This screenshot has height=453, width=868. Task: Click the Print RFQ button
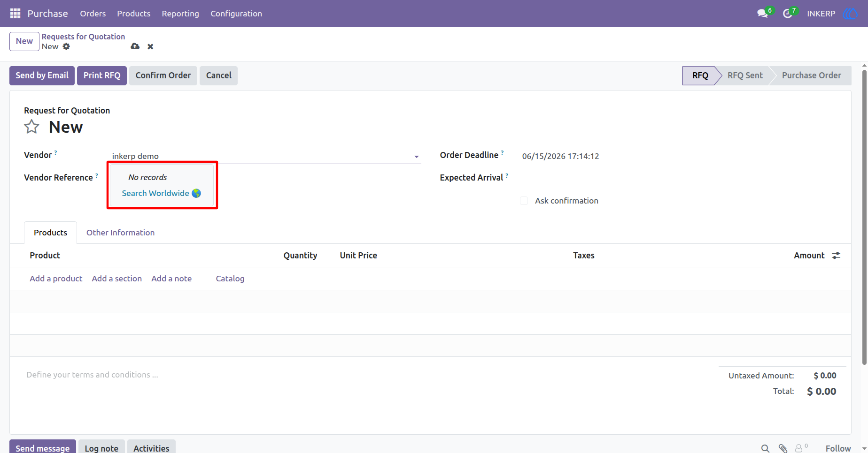tap(102, 75)
